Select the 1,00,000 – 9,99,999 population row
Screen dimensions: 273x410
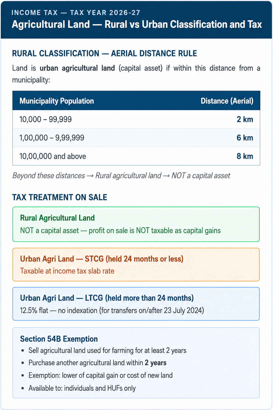[x=136, y=138]
